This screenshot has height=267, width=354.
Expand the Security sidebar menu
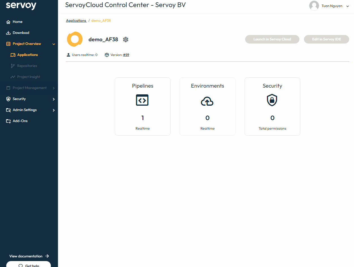(x=54, y=99)
